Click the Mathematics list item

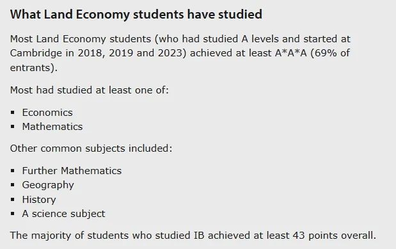(x=52, y=127)
